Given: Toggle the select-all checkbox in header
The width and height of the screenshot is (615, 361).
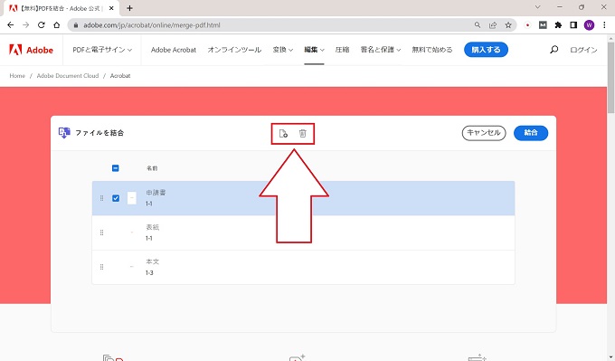Looking at the screenshot, I should point(116,168).
